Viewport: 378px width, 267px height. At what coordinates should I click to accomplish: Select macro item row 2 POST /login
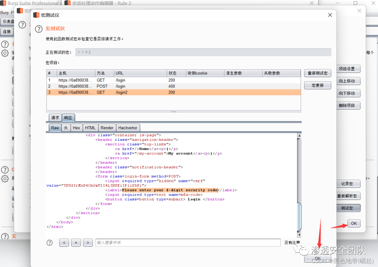tap(174, 86)
